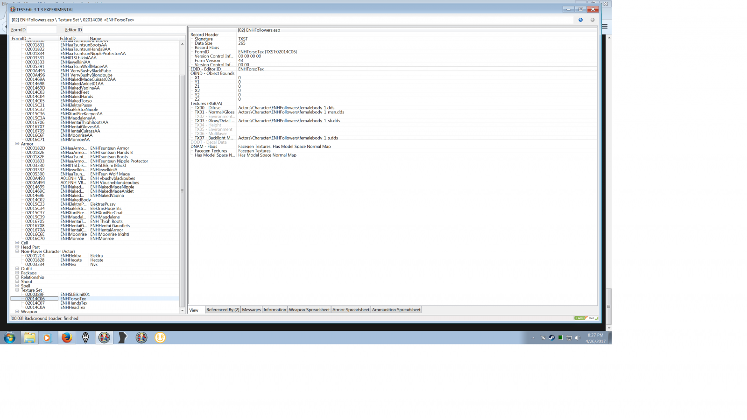Expand the Head Part tree node
Viewport: 747px width, 420px height.
(17, 247)
